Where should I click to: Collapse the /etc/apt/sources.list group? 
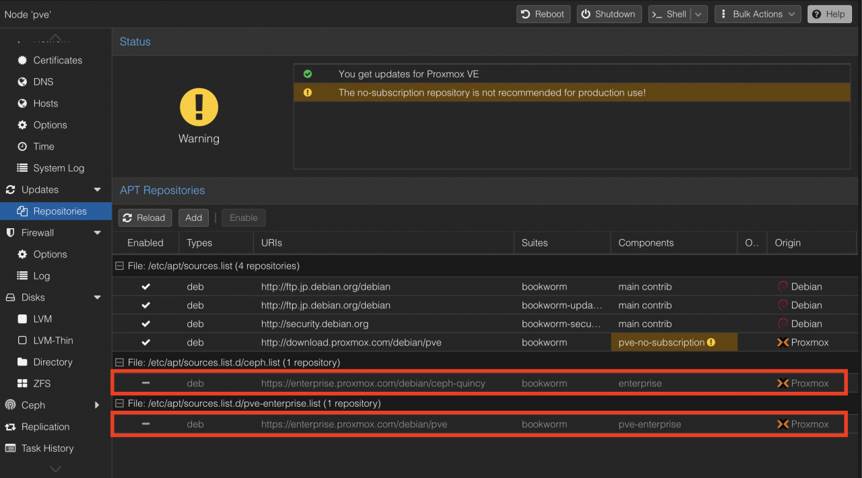pos(120,266)
